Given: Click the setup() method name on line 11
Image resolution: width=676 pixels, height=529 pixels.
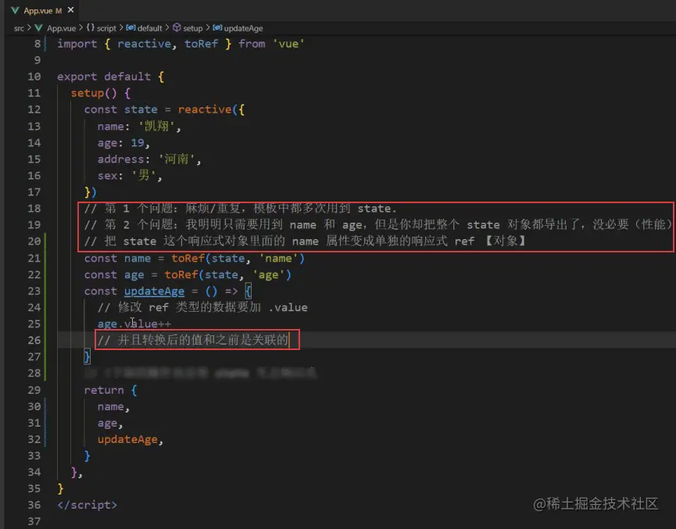Looking at the screenshot, I should click(94, 93).
